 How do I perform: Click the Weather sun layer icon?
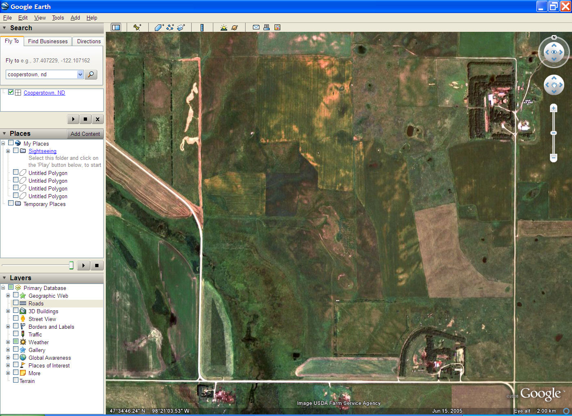tap(23, 342)
